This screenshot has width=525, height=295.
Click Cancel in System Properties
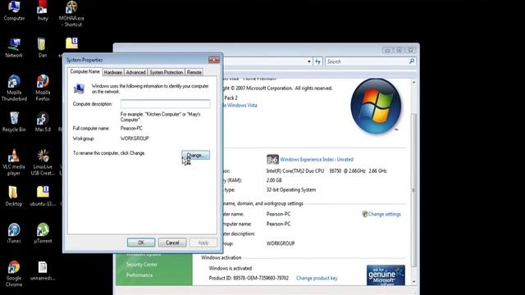click(172, 243)
